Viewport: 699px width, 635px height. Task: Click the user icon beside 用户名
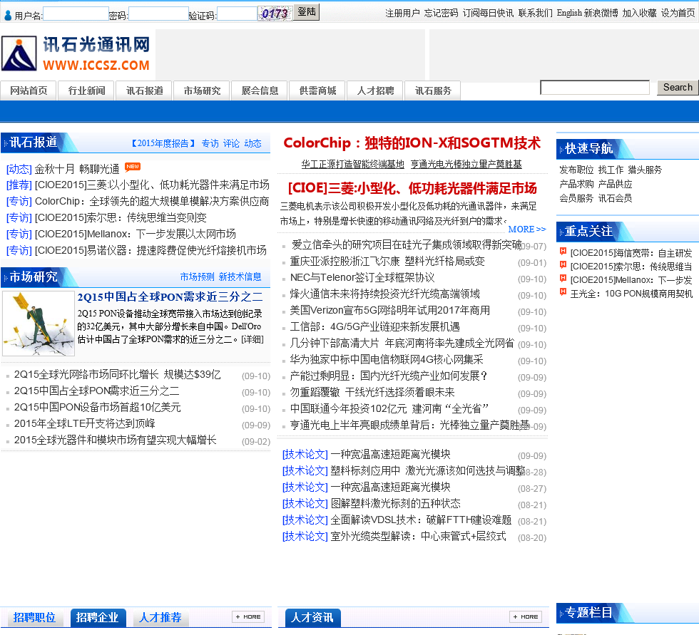[8, 16]
